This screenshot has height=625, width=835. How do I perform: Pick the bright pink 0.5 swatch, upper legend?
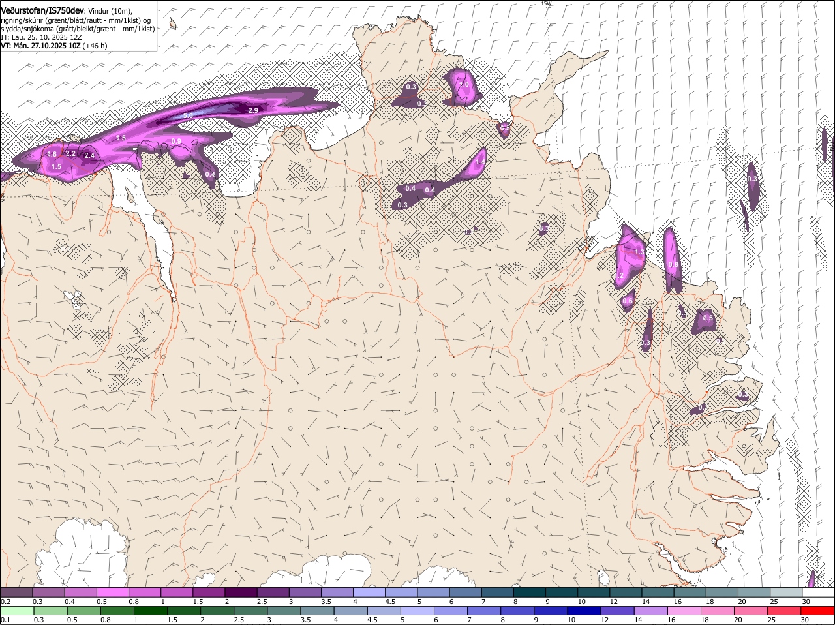click(112, 592)
